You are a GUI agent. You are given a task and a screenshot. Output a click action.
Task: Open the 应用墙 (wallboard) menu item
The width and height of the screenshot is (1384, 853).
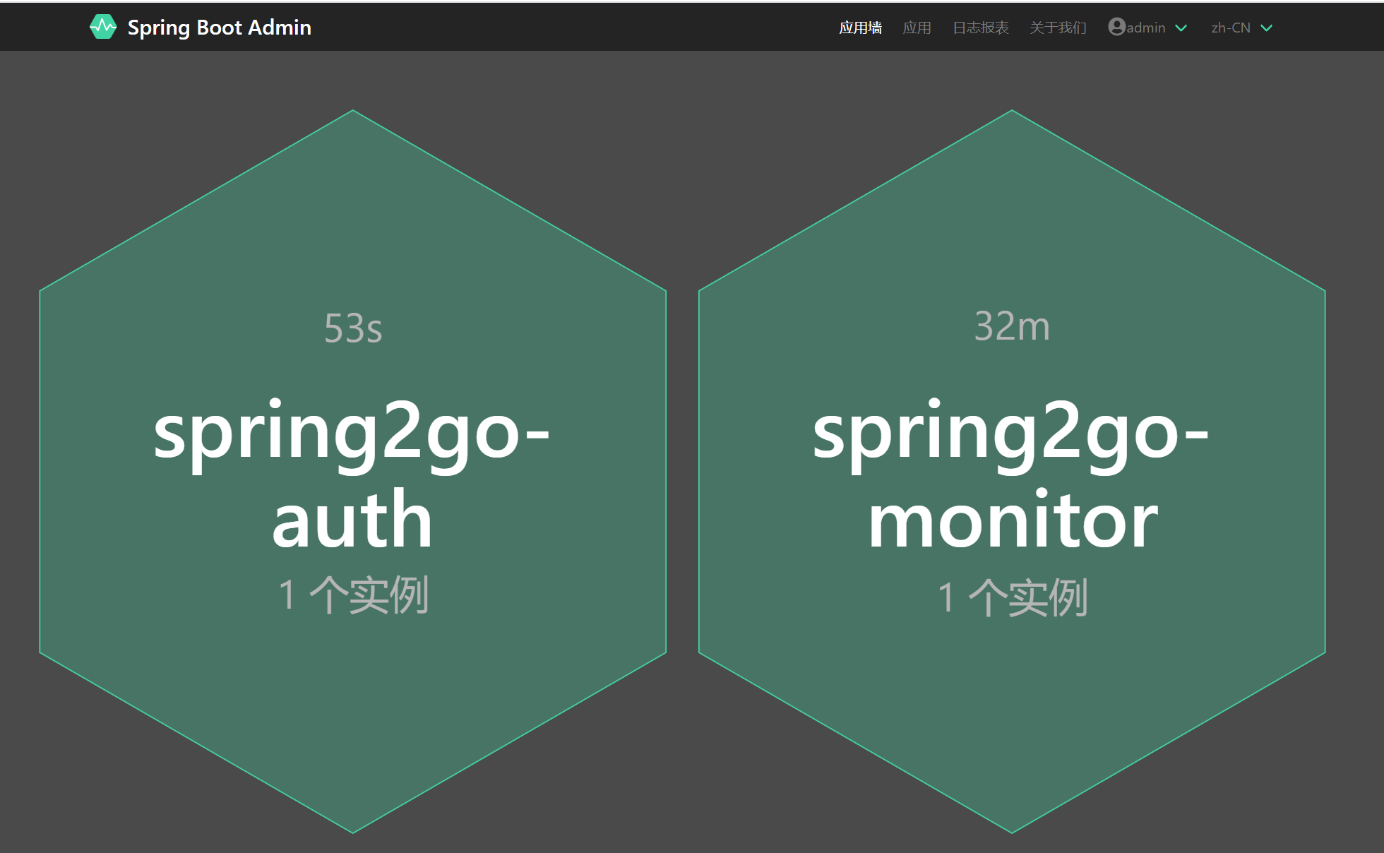point(860,28)
